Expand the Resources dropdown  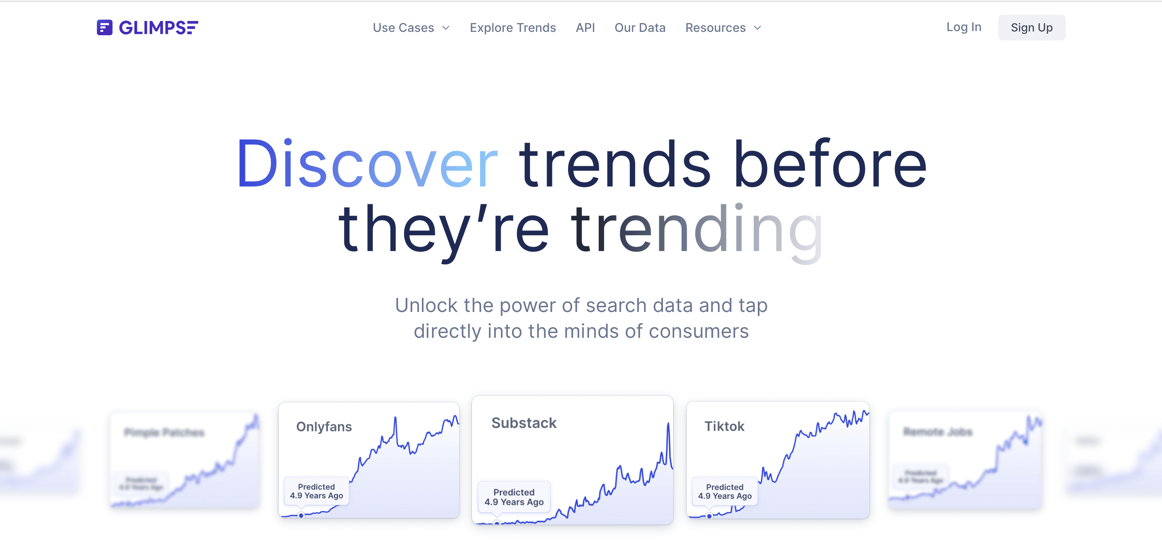[723, 27]
